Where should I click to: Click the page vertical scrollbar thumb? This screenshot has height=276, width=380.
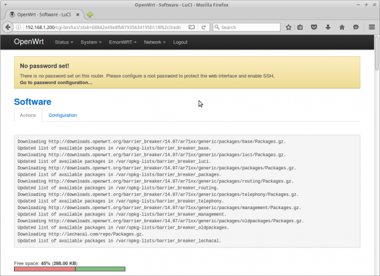click(x=377, y=52)
